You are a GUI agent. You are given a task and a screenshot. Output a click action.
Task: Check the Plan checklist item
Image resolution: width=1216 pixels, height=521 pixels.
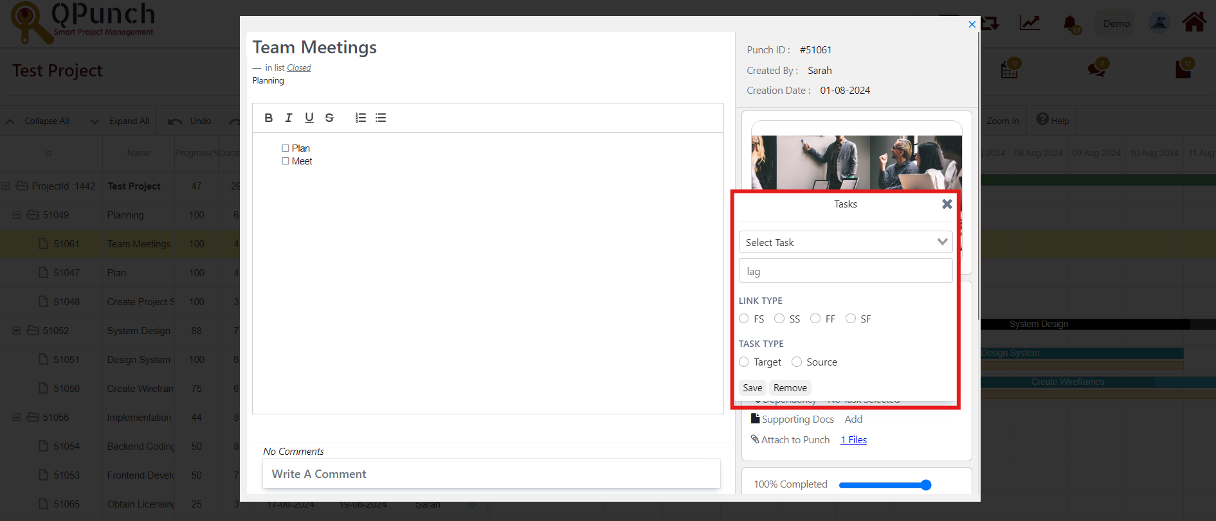286,148
